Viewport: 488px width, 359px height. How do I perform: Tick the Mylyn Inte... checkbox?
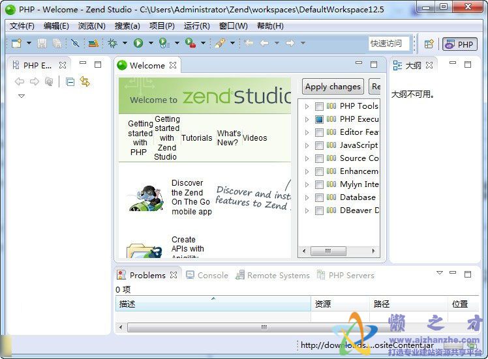(x=319, y=185)
